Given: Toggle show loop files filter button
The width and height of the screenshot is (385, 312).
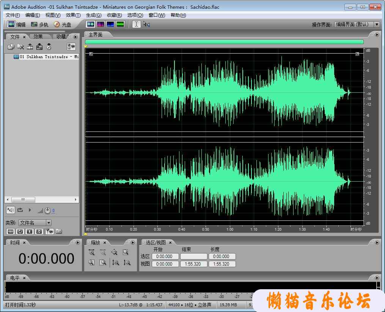Looking at the screenshot, I should pyautogui.click(x=20, y=231).
